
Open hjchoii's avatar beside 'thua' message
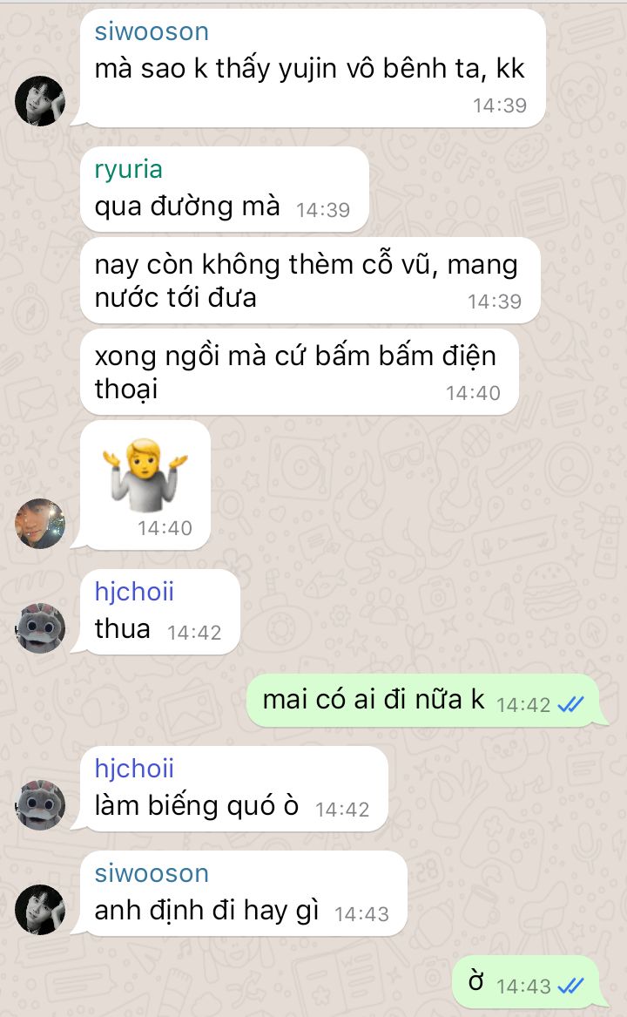(x=40, y=627)
